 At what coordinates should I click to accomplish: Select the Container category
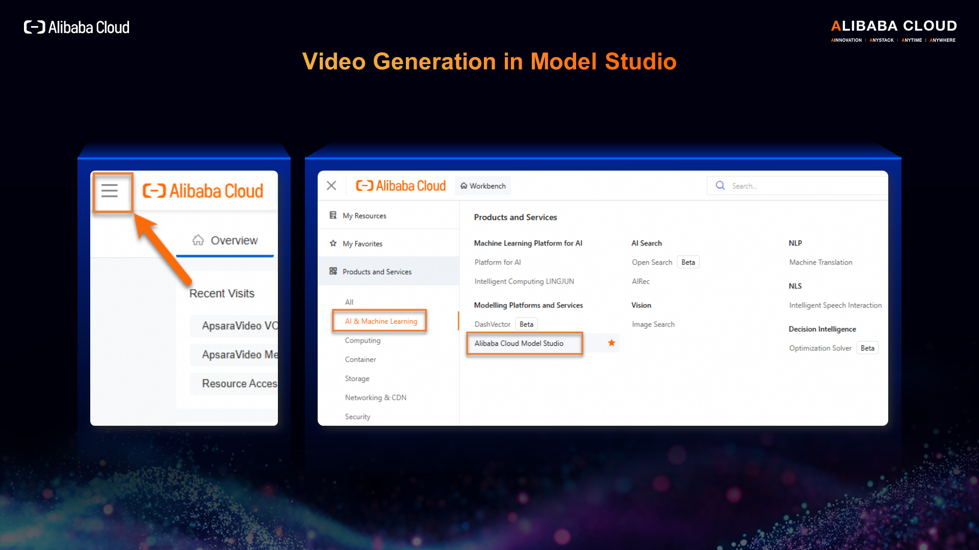360,360
